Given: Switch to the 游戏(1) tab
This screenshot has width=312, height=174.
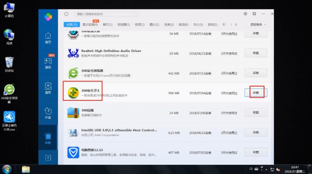Looking at the screenshot, I should click(213, 24).
